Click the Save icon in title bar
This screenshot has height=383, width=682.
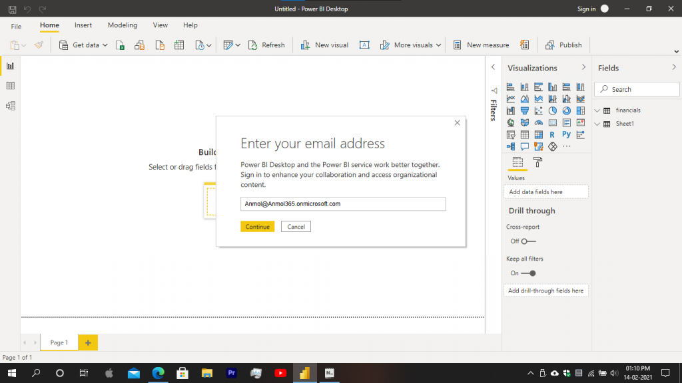click(x=12, y=9)
